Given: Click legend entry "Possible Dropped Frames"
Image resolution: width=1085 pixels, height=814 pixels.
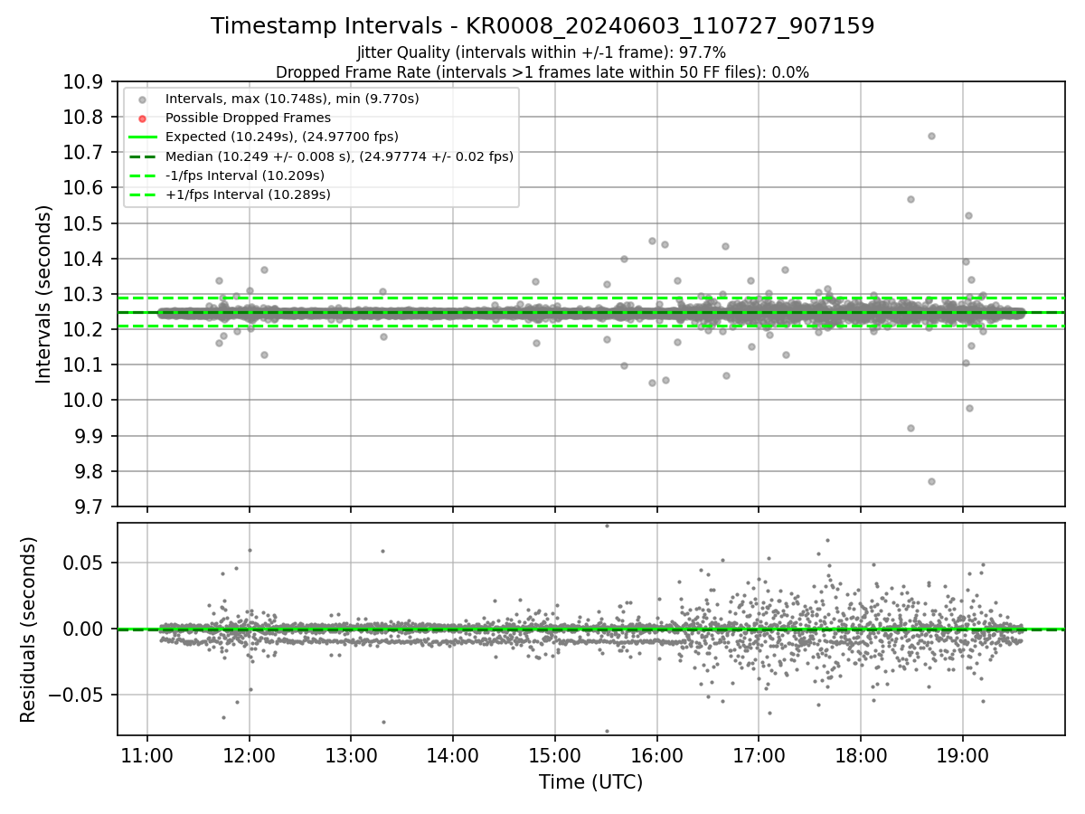Looking at the screenshot, I should click(x=248, y=118).
